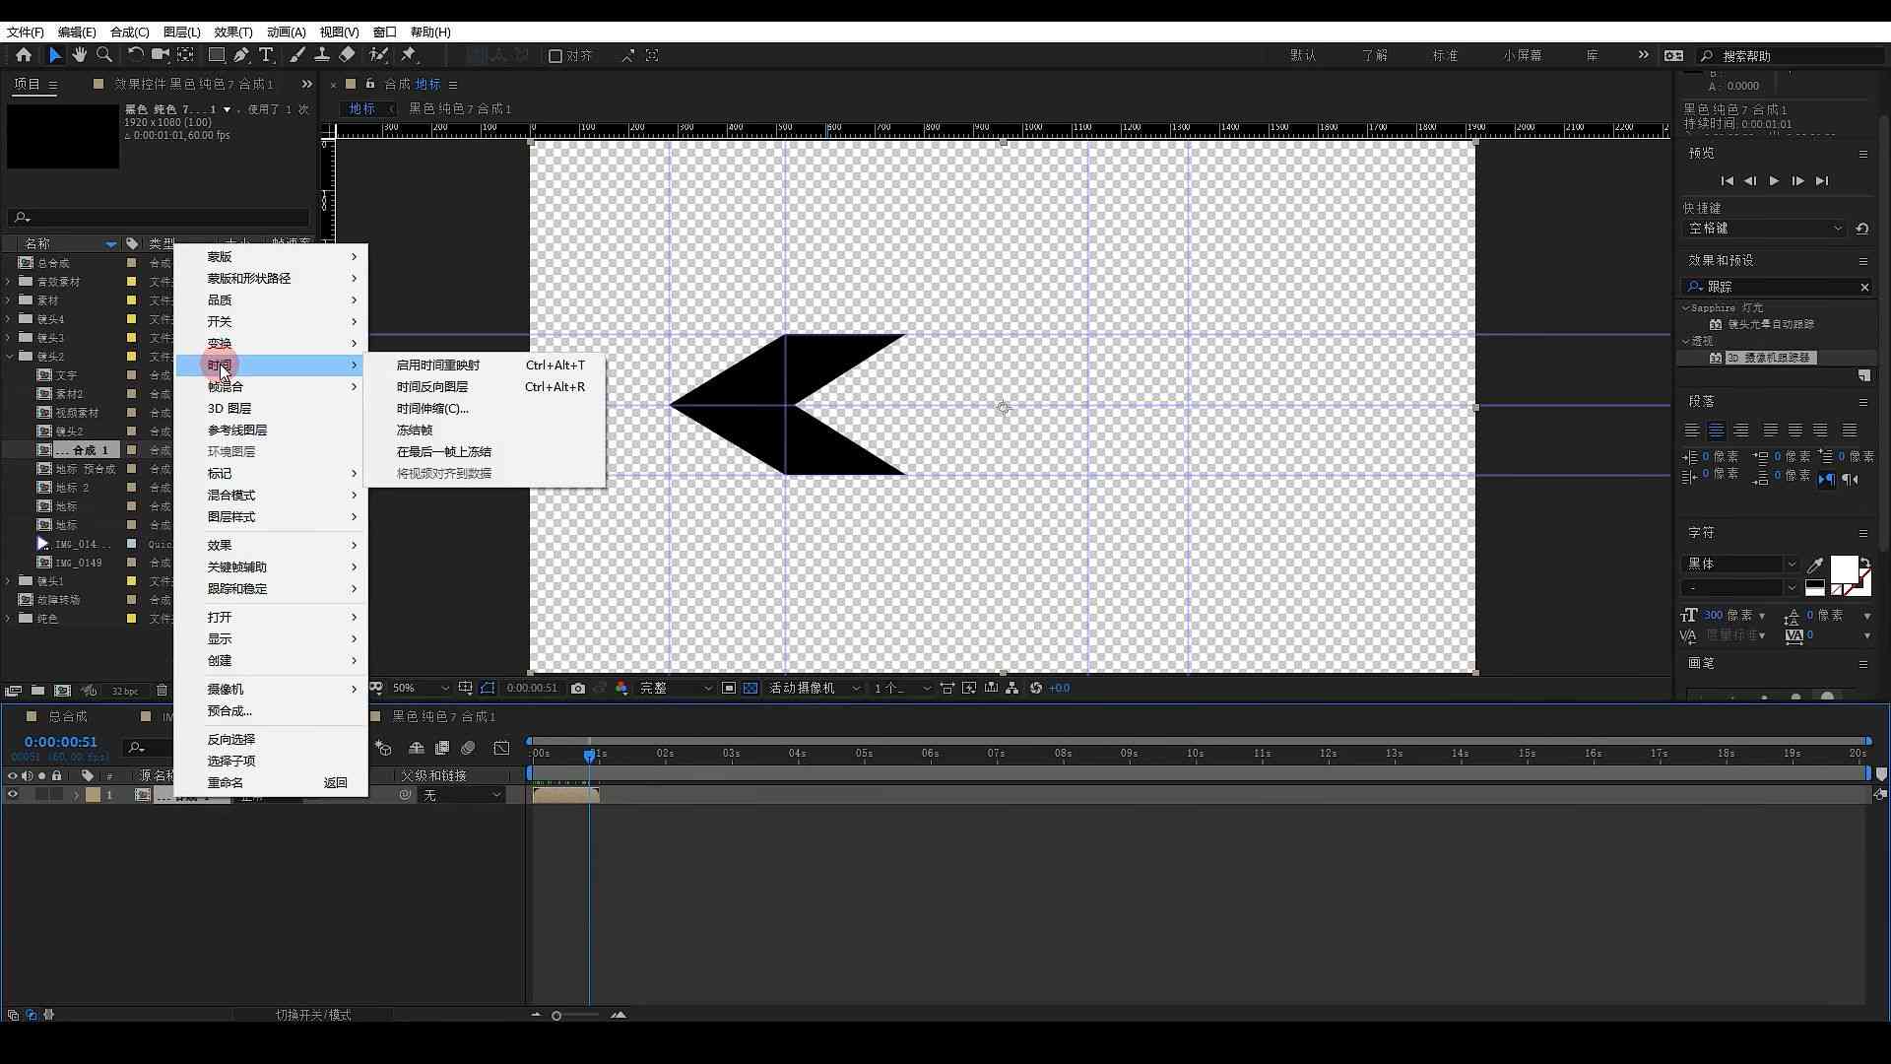Open the eyedropper in Character panel
The height and width of the screenshot is (1064, 1891).
[x=1815, y=565]
